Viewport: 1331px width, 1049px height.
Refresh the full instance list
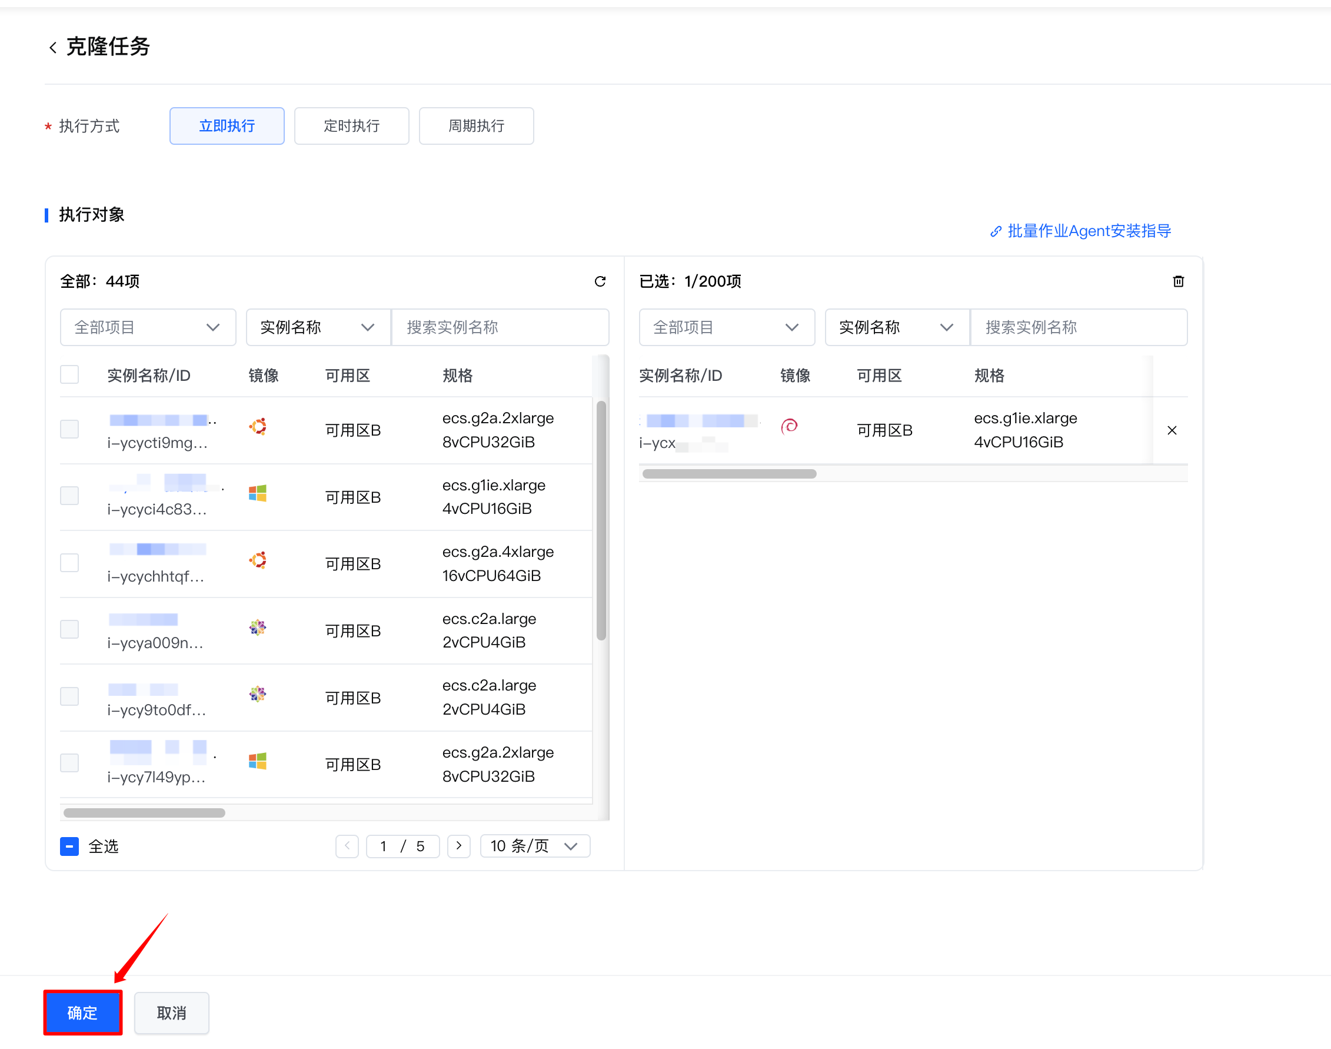point(600,281)
